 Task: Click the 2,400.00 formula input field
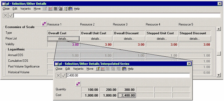tap(128, 75)
